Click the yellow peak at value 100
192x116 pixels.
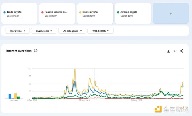coord(75,69)
